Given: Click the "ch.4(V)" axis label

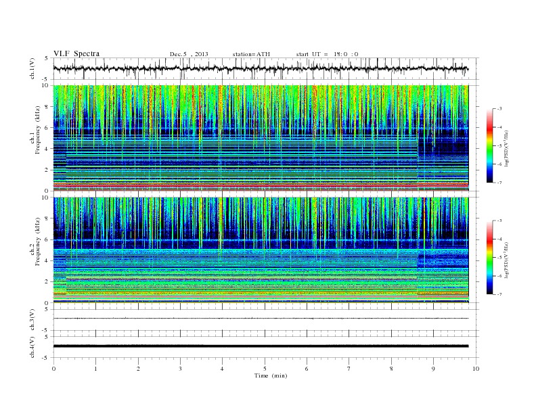Looking at the screenshot, I should click(32, 347).
